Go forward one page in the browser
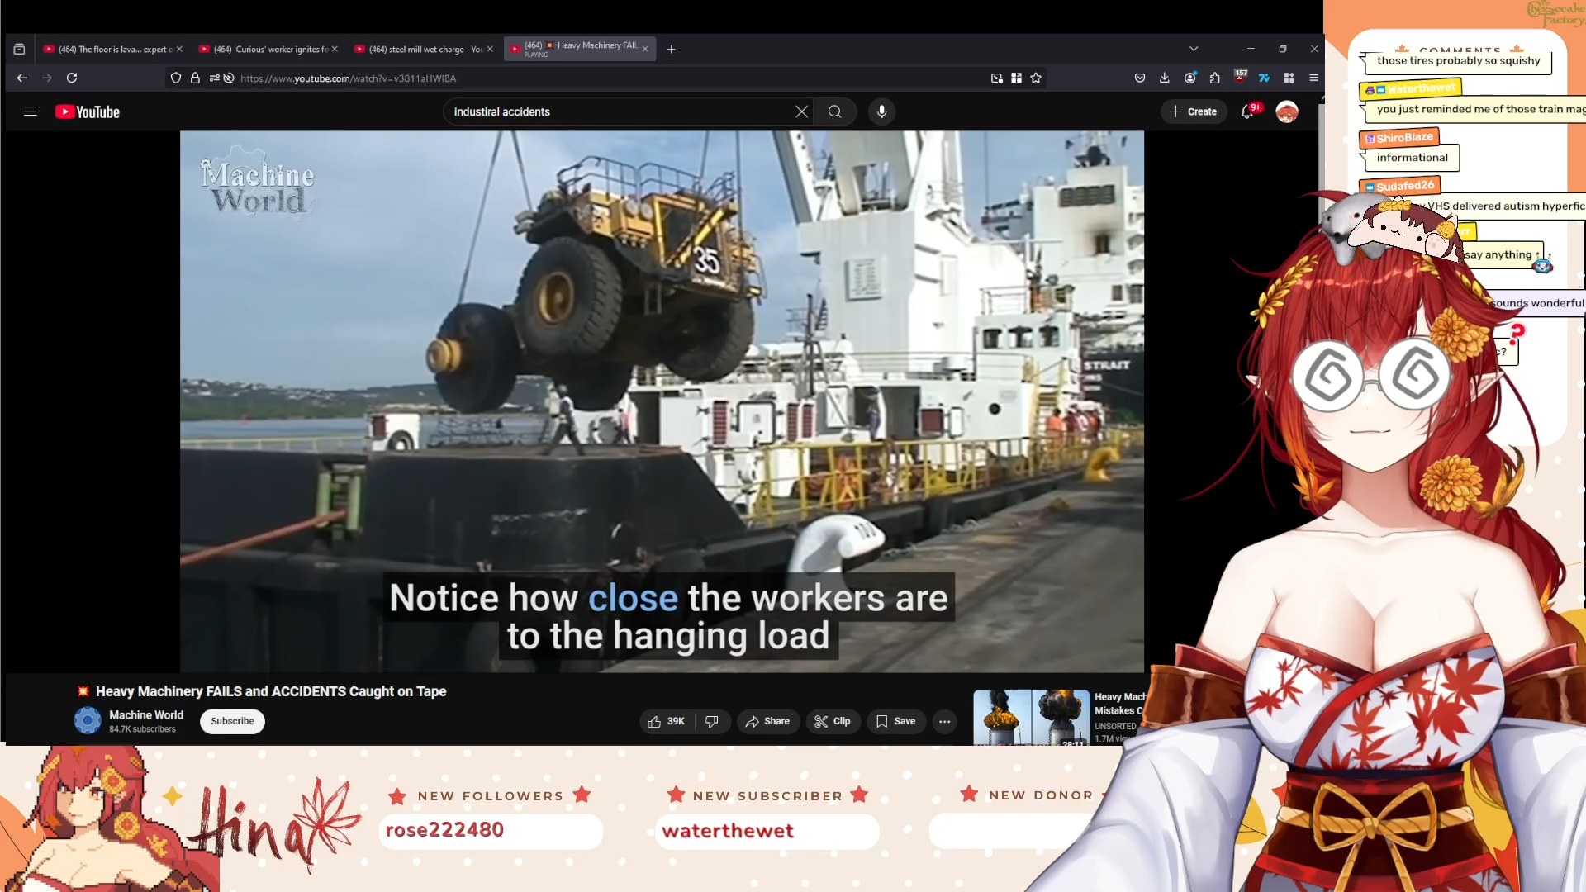The image size is (1586, 892). (x=47, y=78)
